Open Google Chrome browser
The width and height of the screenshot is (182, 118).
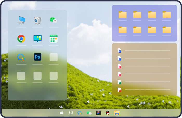click(x=21, y=39)
